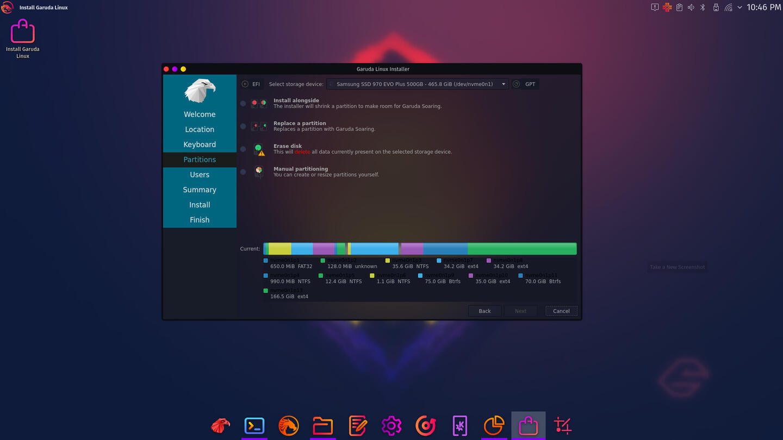Click the 12.4 GiB NTFS partition label
Image resolution: width=783 pixels, height=440 pixels.
click(x=344, y=281)
